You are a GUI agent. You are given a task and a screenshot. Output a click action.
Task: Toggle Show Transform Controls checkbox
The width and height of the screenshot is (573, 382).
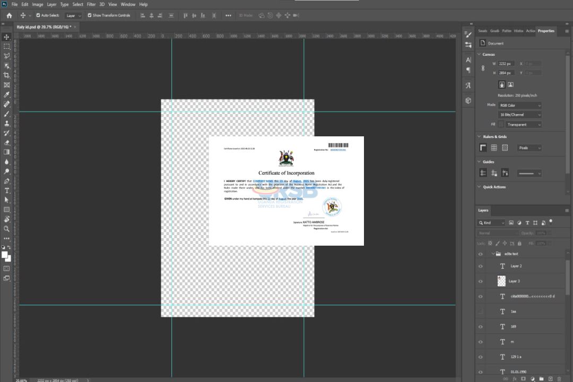coord(90,15)
